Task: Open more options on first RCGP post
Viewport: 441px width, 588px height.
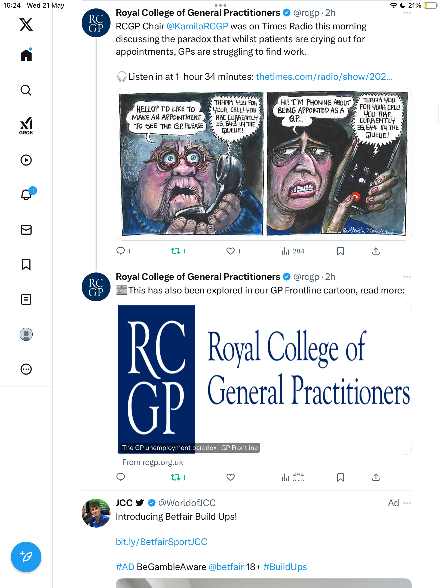Action: click(407, 13)
